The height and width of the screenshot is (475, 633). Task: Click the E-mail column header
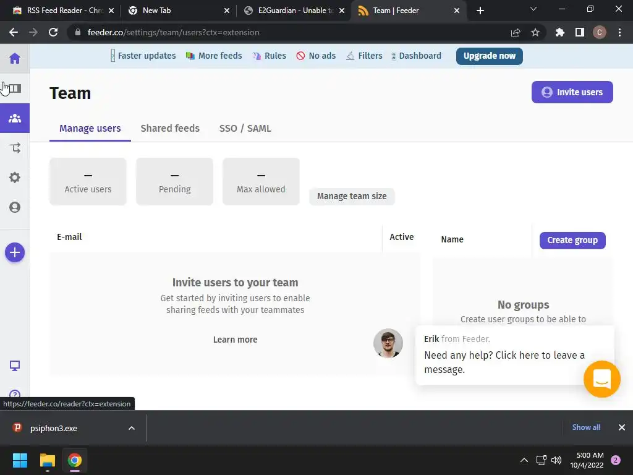tap(69, 237)
